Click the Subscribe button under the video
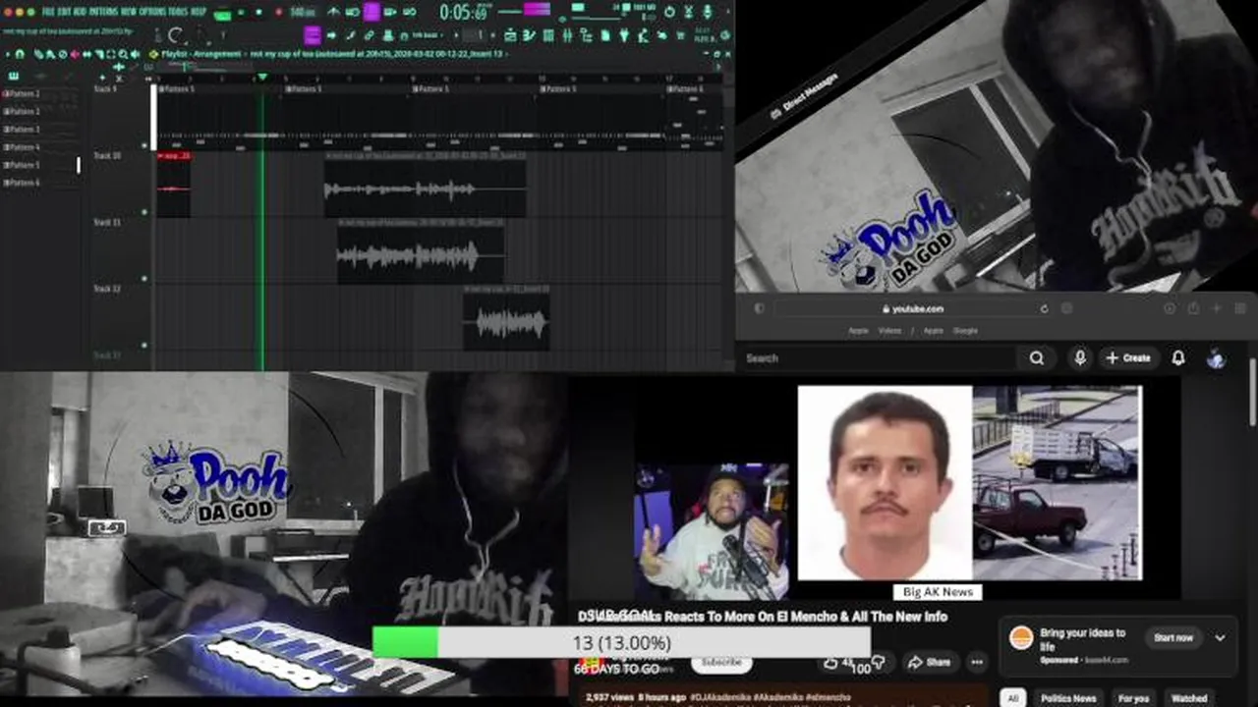Image resolution: width=1258 pixels, height=707 pixels. pos(721,662)
